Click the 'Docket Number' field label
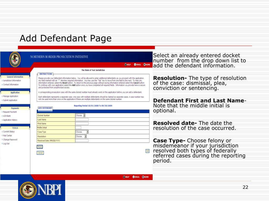This screenshot has height=201, width=269. point(44,115)
